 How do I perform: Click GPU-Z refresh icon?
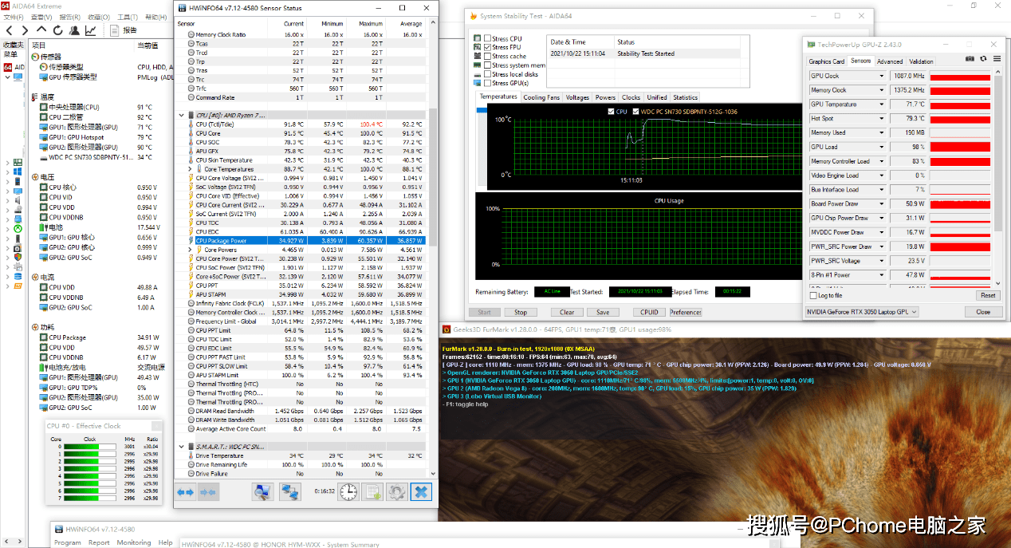click(x=983, y=59)
